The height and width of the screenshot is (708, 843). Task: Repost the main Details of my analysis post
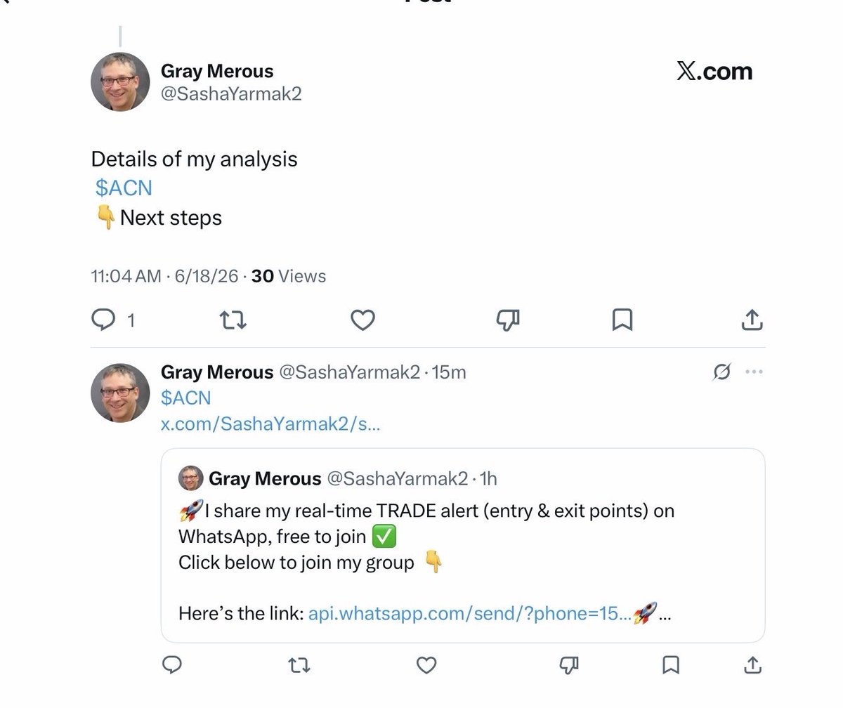click(x=233, y=320)
